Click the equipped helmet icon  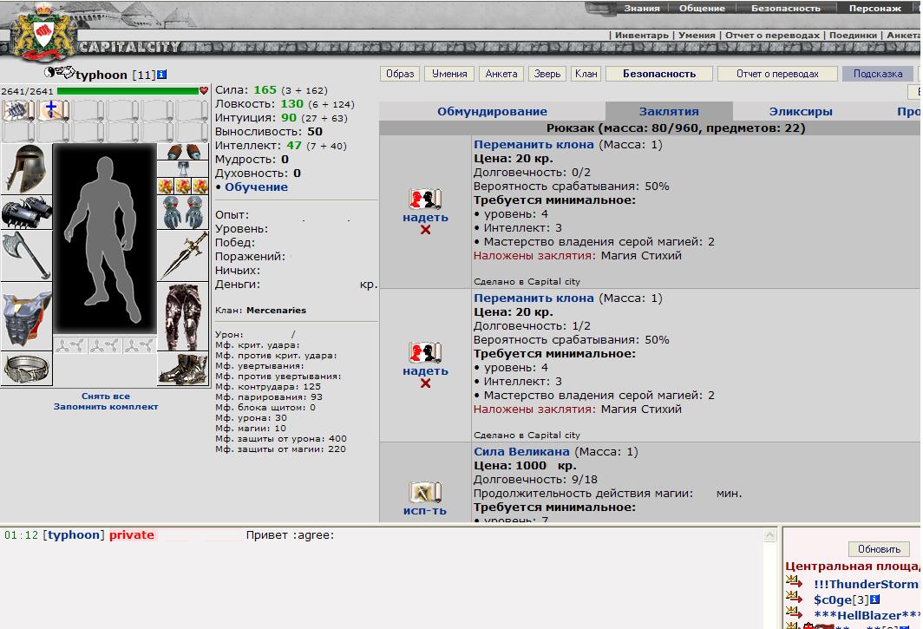(x=27, y=169)
